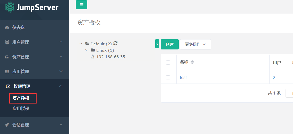Check the select-all checkbox in table header
This screenshot has width=293, height=134.
168,63
